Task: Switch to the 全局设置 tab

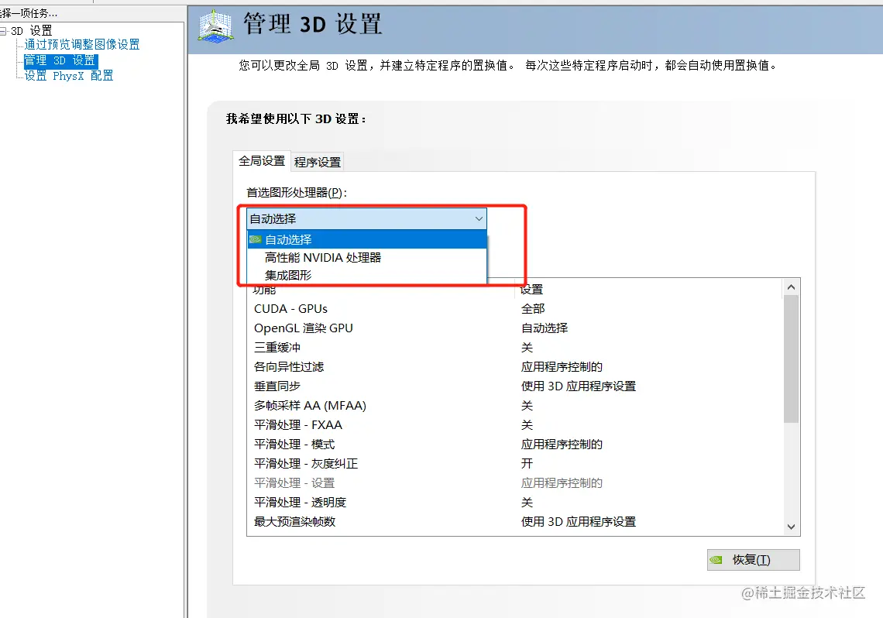Action: click(262, 161)
